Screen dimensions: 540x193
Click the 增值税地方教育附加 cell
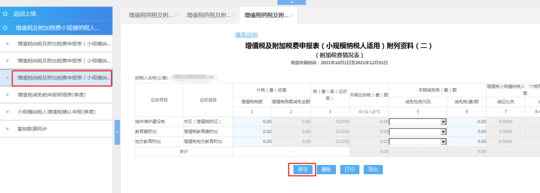pos(208,141)
